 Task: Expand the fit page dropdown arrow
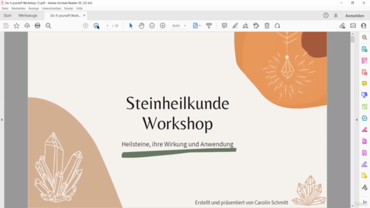pyautogui.click(x=200, y=25)
